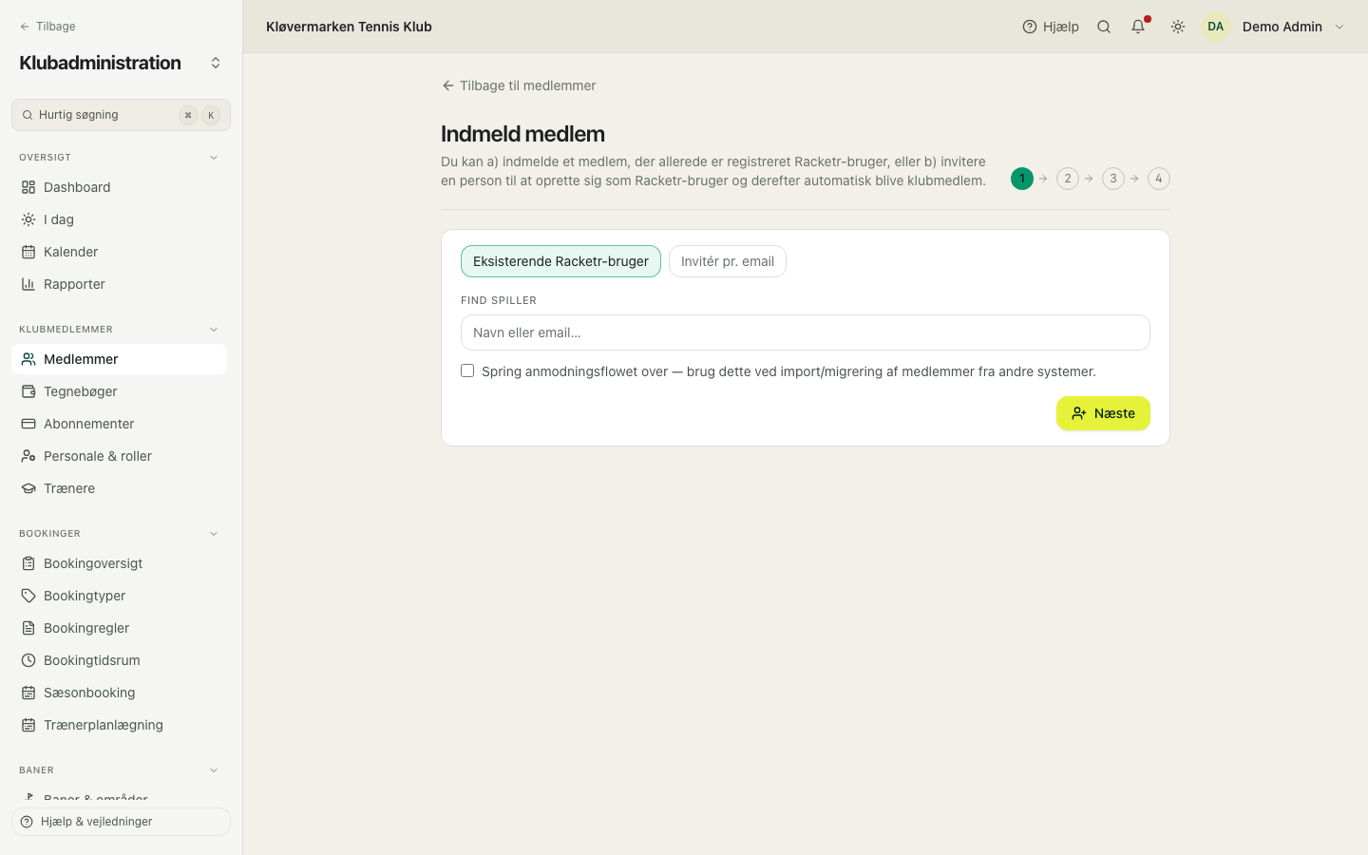The image size is (1368, 855).
Task: Click the I dag sun icon
Action: [28, 219]
